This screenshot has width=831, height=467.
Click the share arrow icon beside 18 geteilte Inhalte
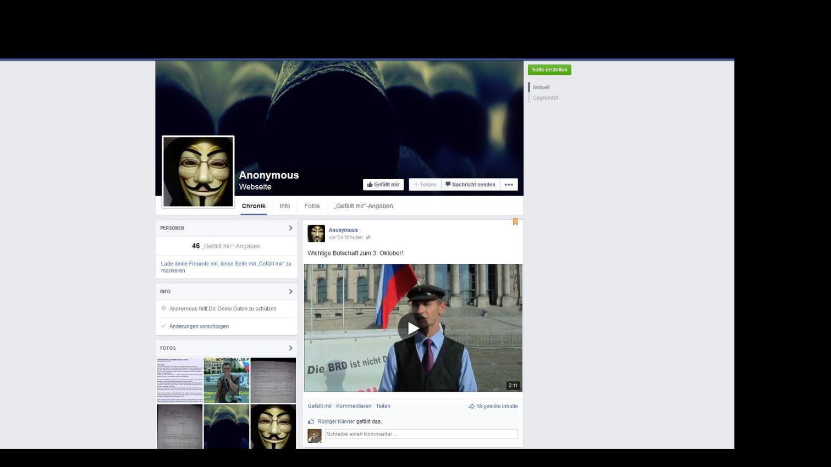click(471, 407)
